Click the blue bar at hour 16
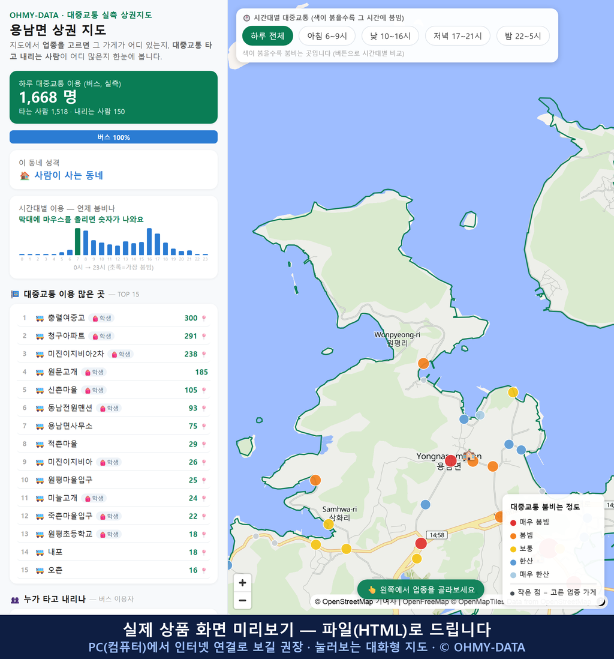 (x=149, y=242)
